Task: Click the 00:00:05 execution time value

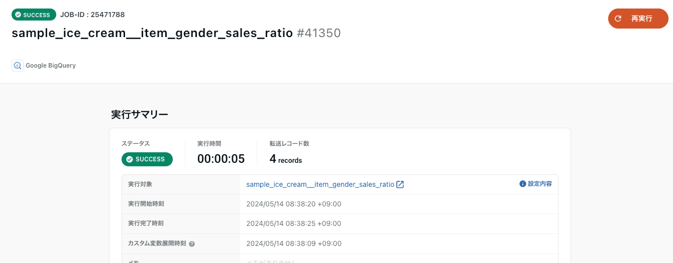Action: click(221, 159)
